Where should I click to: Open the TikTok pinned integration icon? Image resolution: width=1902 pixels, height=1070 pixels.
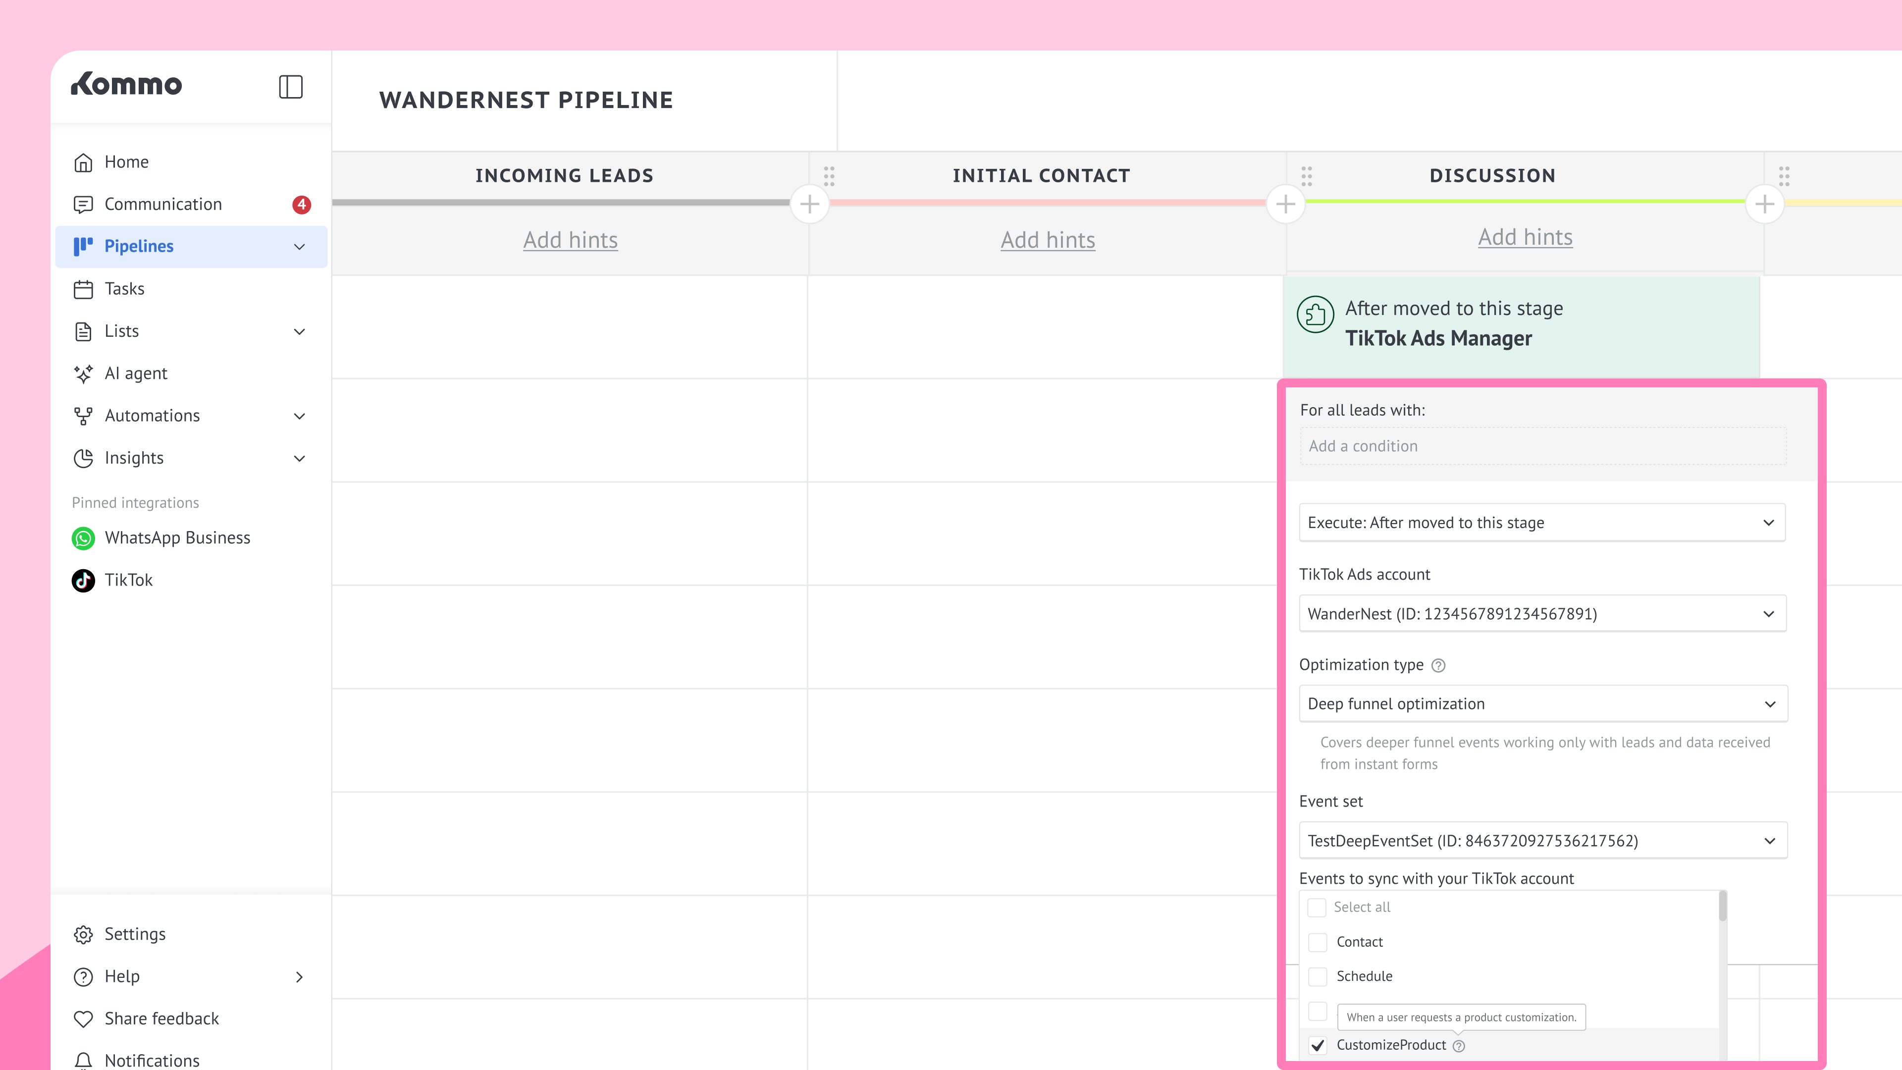point(83,581)
